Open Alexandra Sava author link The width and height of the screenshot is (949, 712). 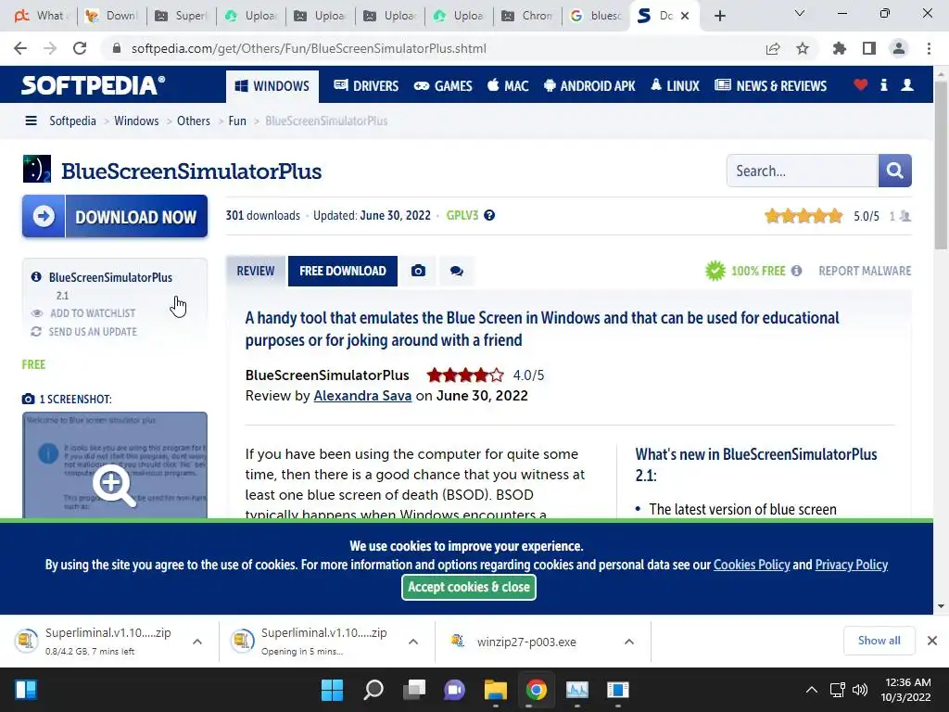[362, 395]
